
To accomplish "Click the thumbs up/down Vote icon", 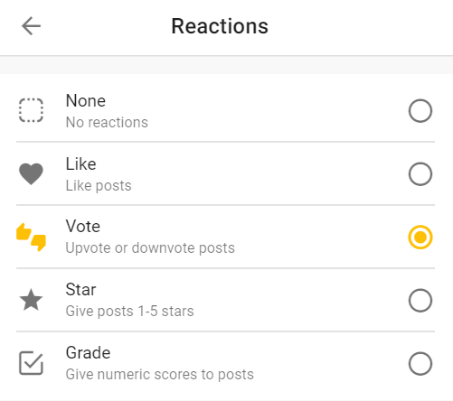I will [31, 237].
